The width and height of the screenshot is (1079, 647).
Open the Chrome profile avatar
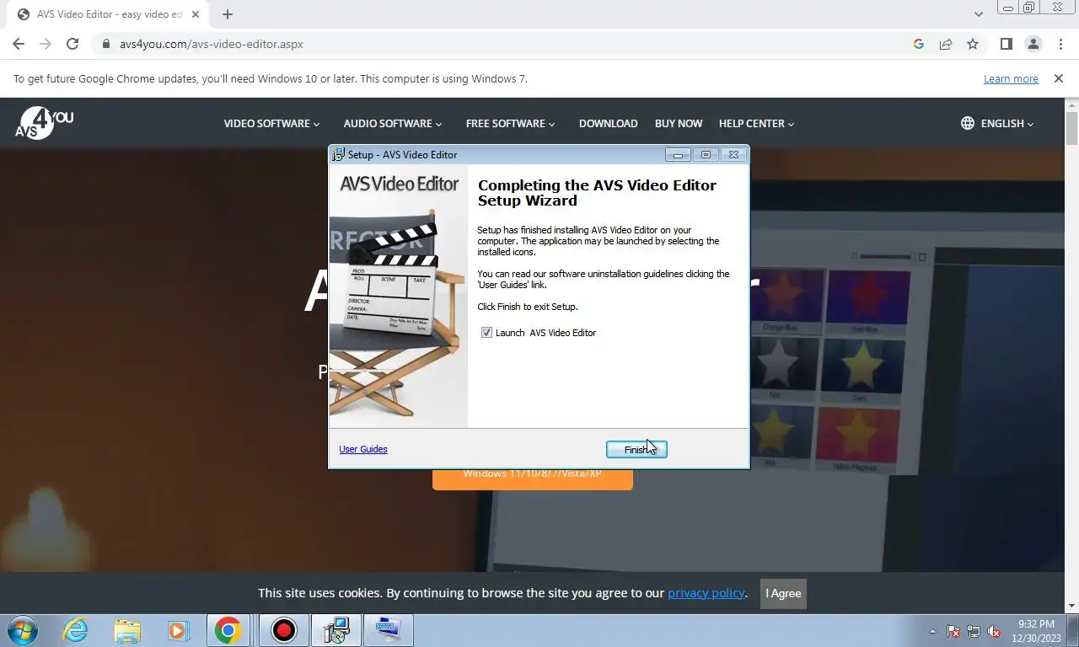[x=1033, y=44]
